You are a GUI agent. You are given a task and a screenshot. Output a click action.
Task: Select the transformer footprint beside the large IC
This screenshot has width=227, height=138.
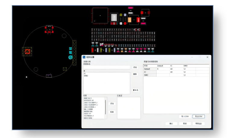(x=114, y=18)
